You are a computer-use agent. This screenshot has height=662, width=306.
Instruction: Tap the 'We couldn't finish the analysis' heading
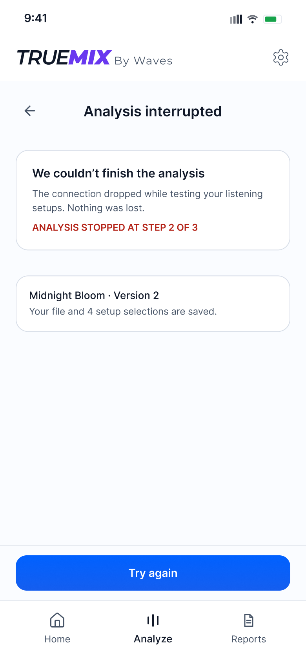118,173
